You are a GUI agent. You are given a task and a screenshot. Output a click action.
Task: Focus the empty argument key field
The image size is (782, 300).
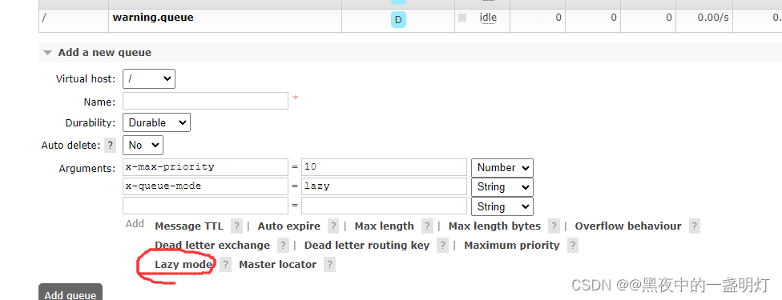click(205, 206)
